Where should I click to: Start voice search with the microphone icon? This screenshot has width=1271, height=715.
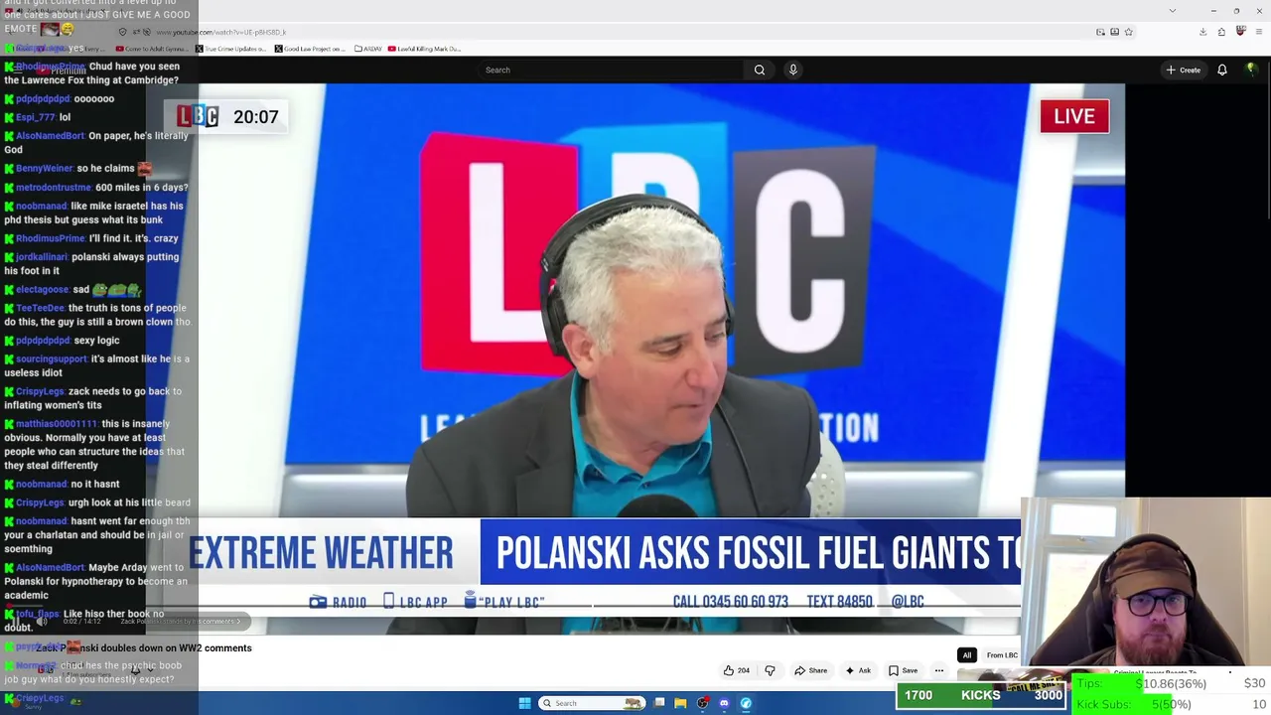click(x=792, y=70)
